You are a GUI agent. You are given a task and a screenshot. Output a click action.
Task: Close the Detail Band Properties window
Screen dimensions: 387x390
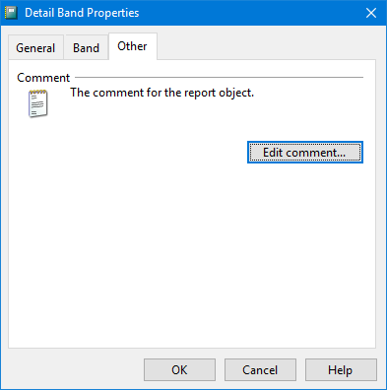click(x=371, y=13)
